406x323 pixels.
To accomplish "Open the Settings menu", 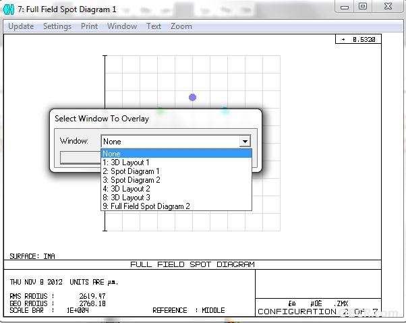I will pyautogui.click(x=57, y=26).
